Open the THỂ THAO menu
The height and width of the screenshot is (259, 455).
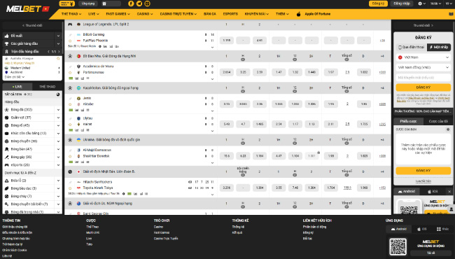[x=71, y=14]
